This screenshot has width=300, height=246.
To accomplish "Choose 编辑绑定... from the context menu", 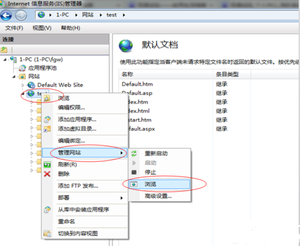I will (85, 141).
